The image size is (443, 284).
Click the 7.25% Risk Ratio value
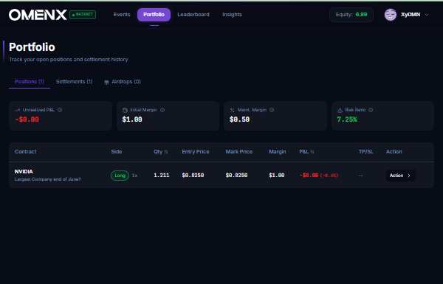[x=347, y=120]
